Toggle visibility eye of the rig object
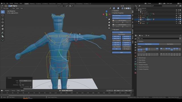Image resolution: width=182 pixels, height=102 pixels. (178, 20)
